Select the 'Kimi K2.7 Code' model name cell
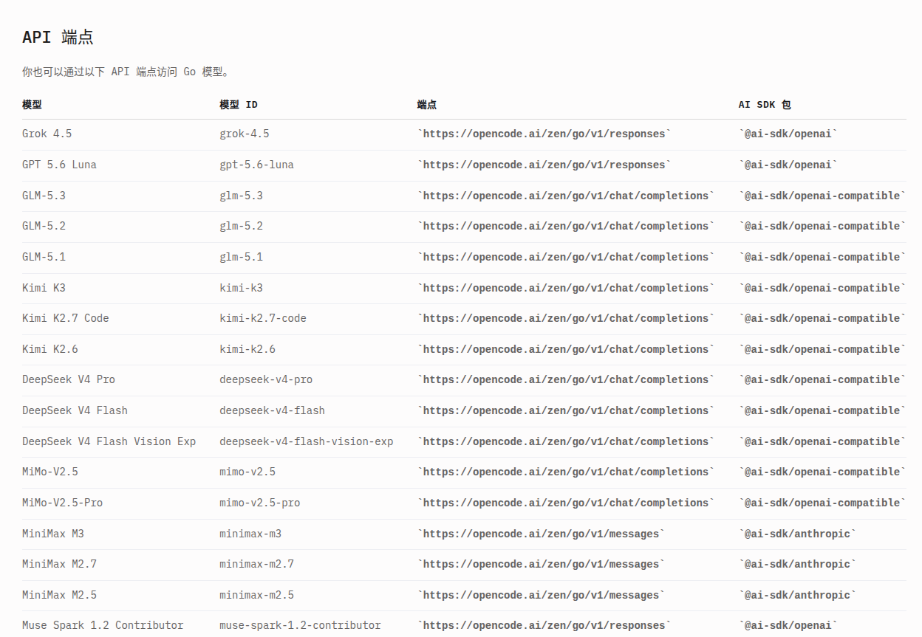 click(65, 318)
